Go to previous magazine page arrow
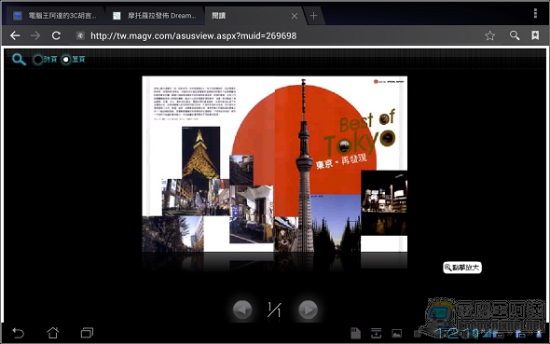This screenshot has width=550, height=344. 242,310
